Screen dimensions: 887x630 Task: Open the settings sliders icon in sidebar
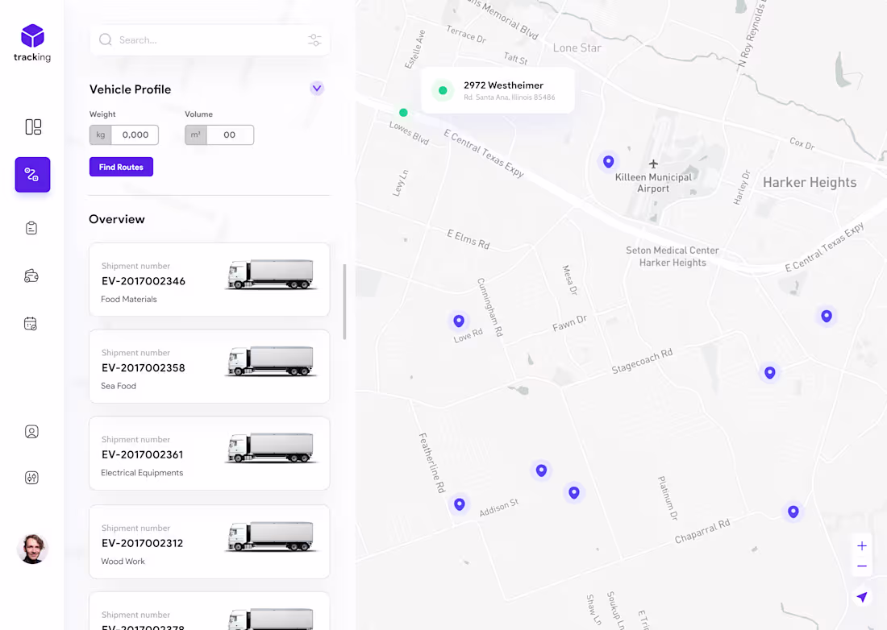click(32, 477)
